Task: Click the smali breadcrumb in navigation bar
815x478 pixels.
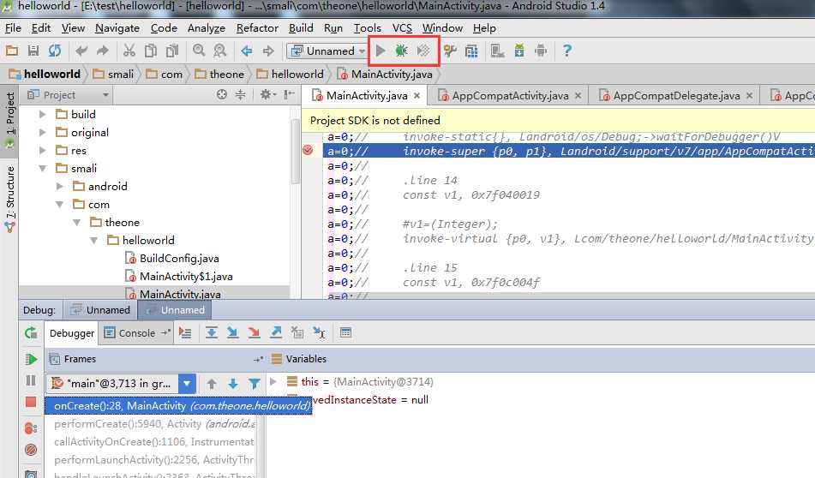Action: click(114, 75)
